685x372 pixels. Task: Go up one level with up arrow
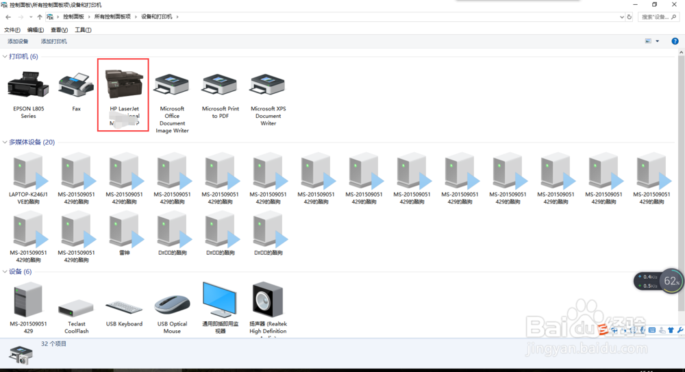coord(40,17)
